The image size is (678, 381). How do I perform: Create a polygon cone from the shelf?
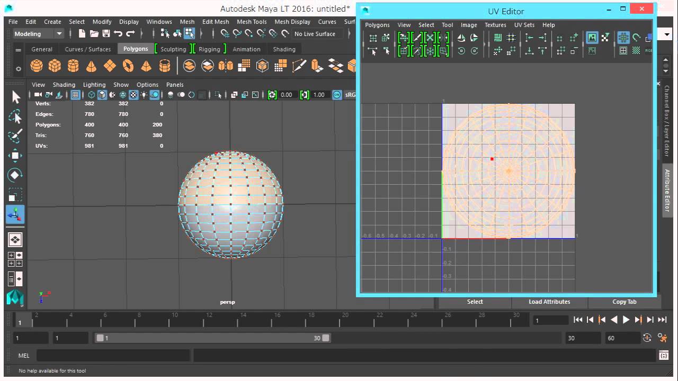pyautogui.click(x=92, y=66)
